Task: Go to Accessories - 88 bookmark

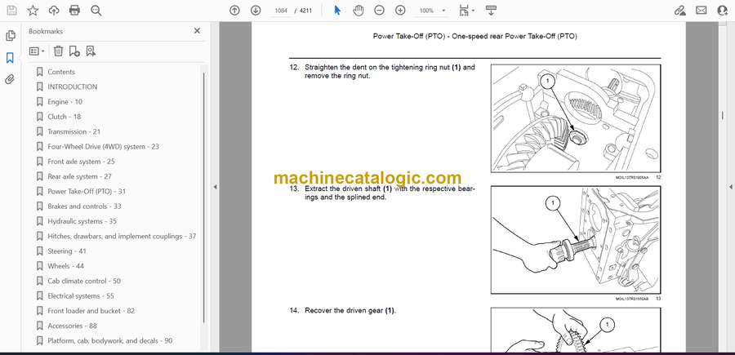Action: pyautogui.click(x=72, y=326)
